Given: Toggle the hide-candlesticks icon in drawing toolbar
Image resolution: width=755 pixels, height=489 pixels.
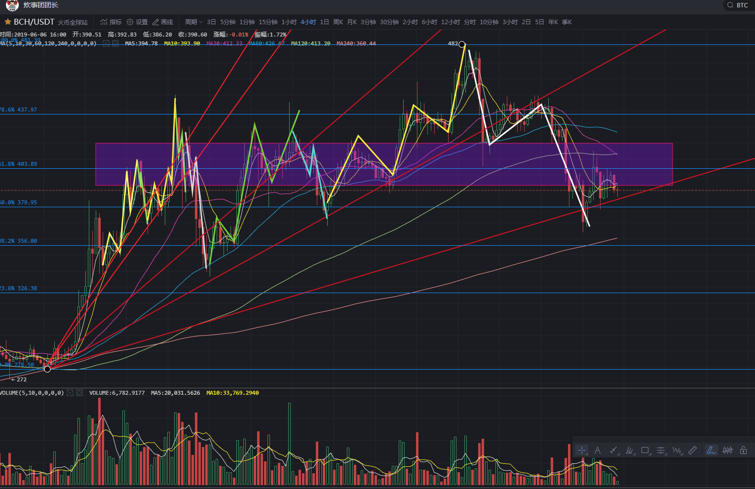Looking at the screenshot, I should [727, 450].
